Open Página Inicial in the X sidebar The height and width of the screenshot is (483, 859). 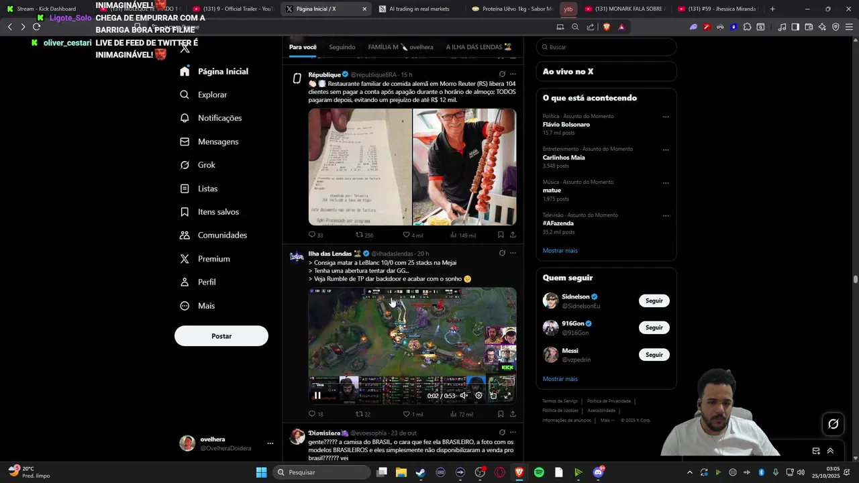click(214, 71)
